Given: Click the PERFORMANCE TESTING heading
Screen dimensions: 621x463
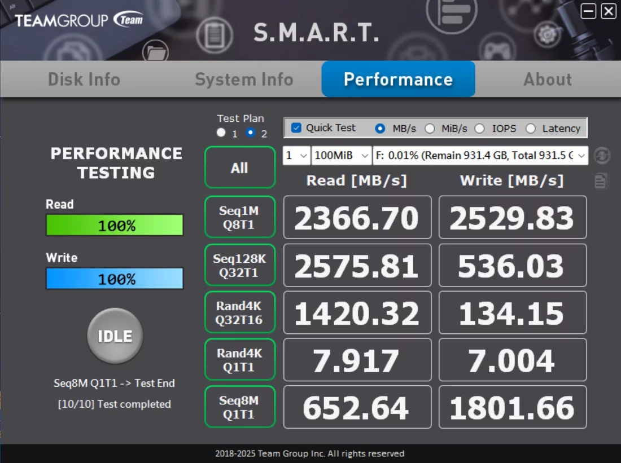Looking at the screenshot, I should click(x=116, y=163).
